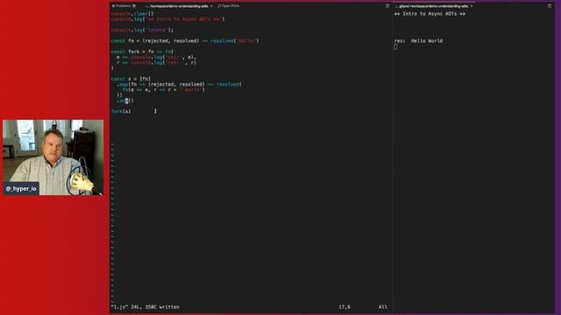Click 'res: Hello World' terminal output
Image resolution: width=561 pixels, height=315 pixels.
click(x=418, y=41)
